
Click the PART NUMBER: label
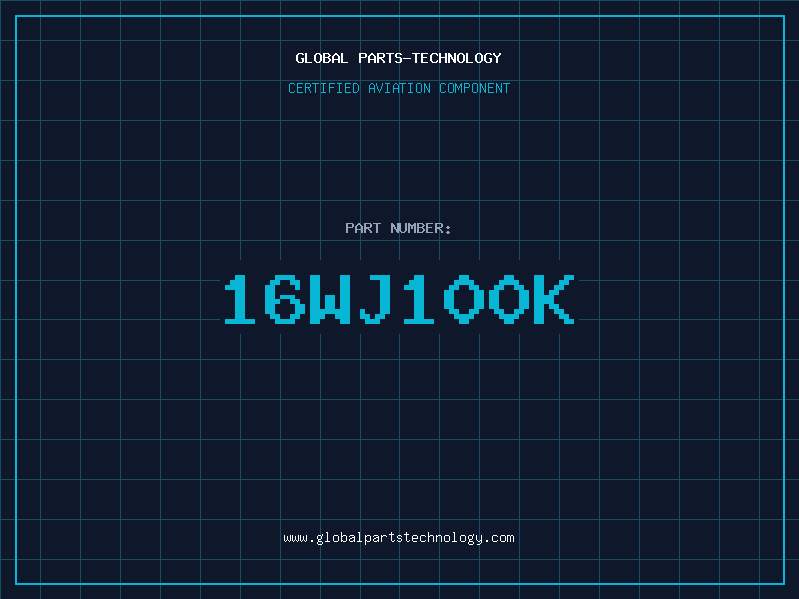coord(399,228)
